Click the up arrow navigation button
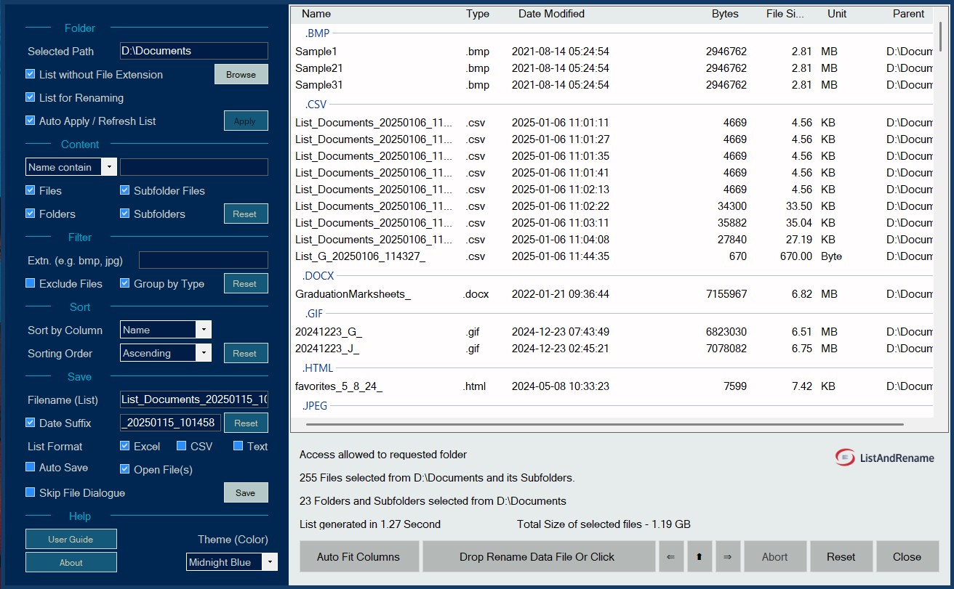 [x=699, y=556]
